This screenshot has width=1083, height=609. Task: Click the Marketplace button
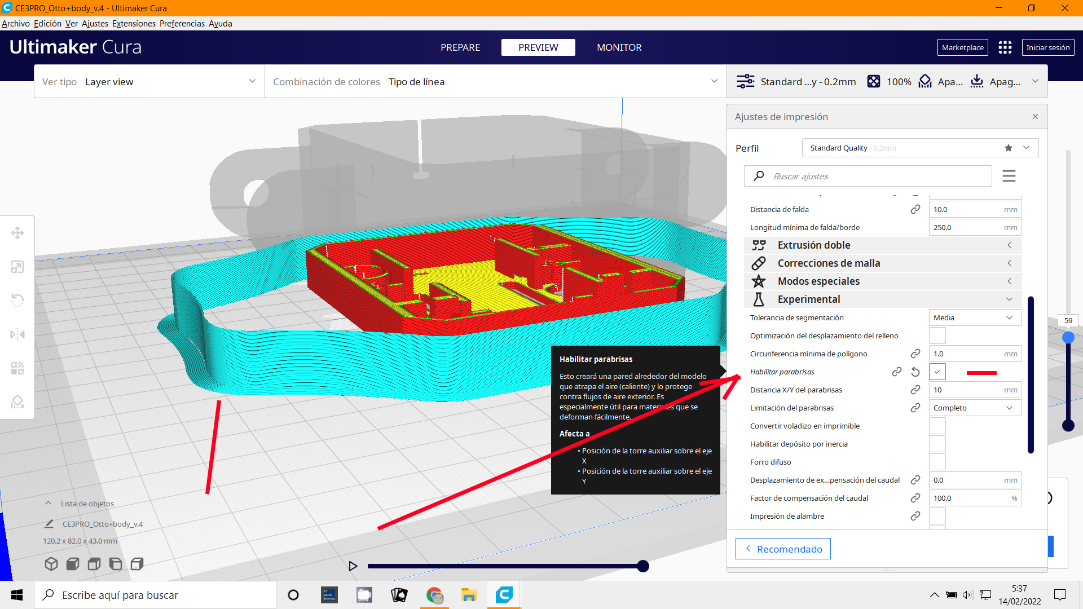point(962,47)
